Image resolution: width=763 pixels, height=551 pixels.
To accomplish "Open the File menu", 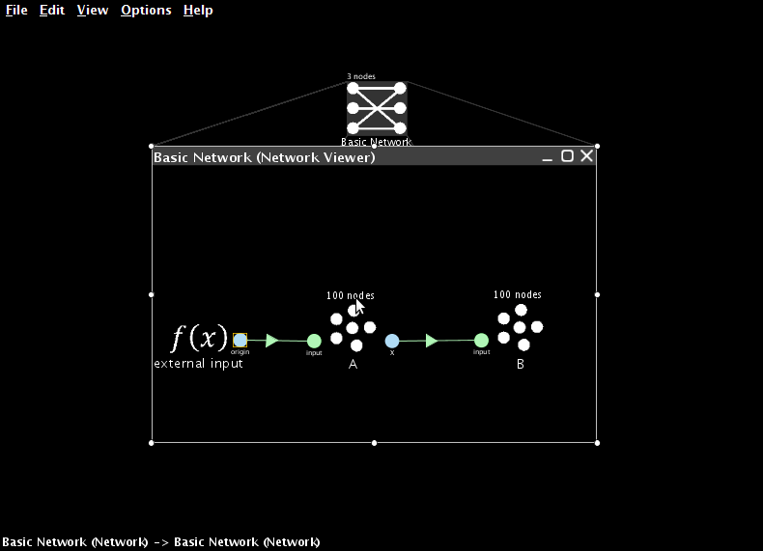I will 16,11.
